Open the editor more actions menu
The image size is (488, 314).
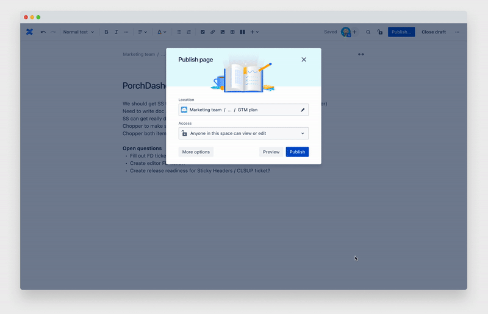point(457,32)
